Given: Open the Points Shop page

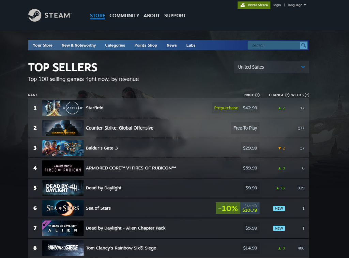Looking at the screenshot, I should [146, 45].
